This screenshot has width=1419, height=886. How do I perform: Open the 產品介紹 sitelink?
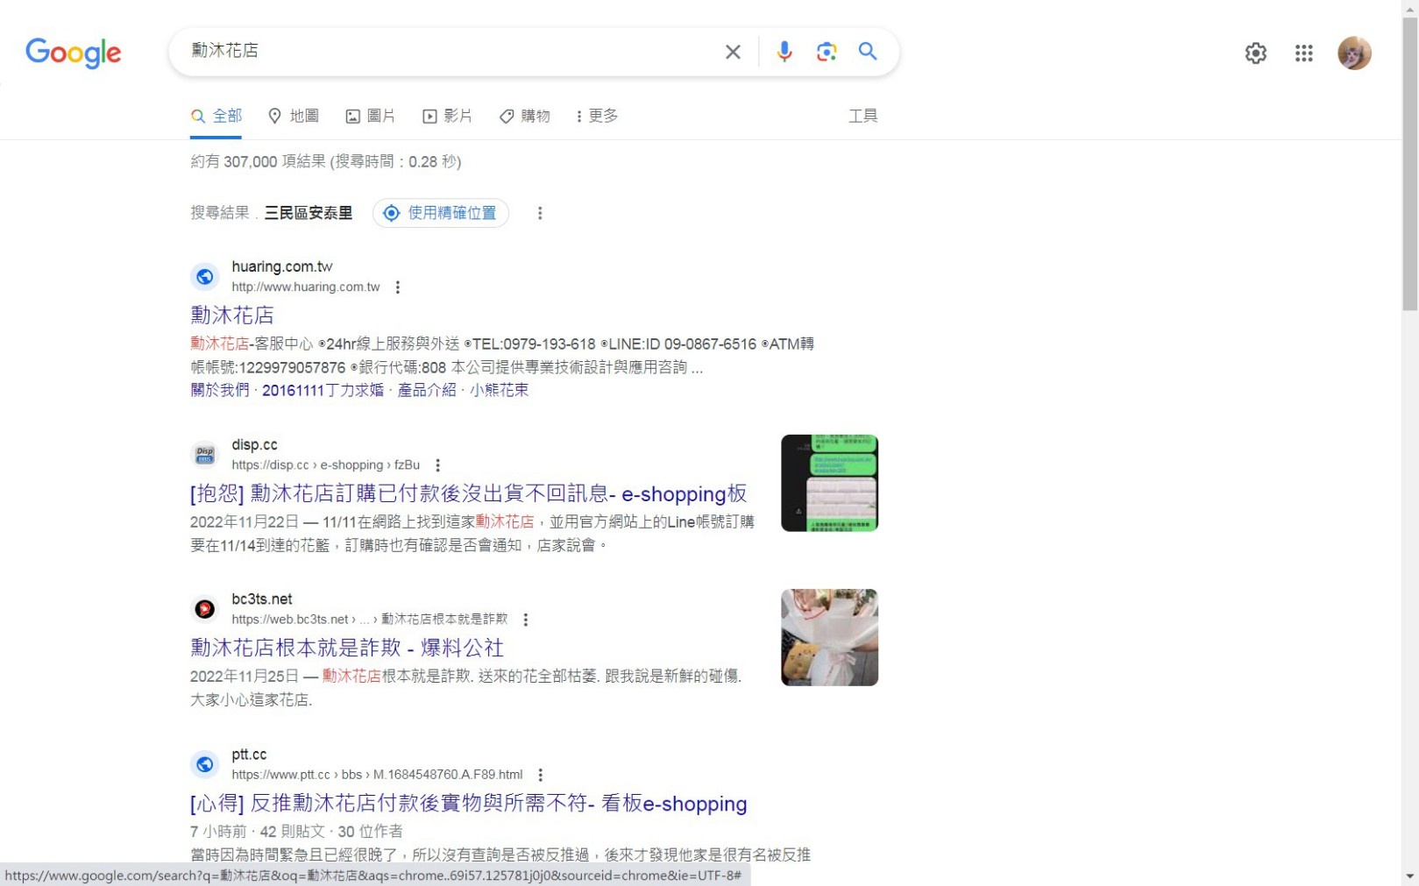pos(427,390)
